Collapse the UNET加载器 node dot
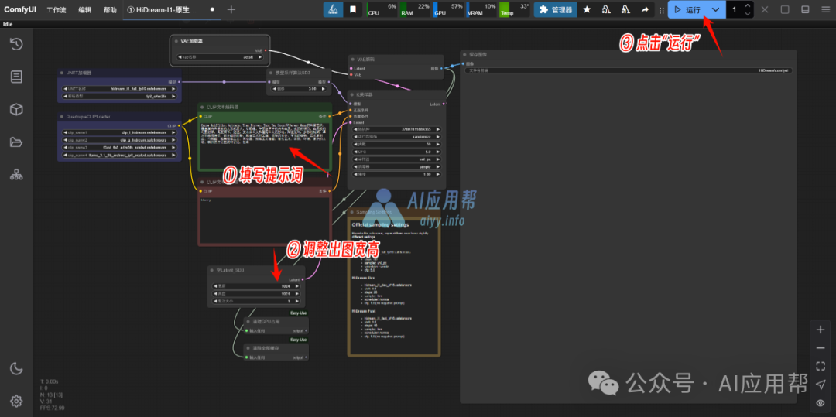 (x=63, y=73)
